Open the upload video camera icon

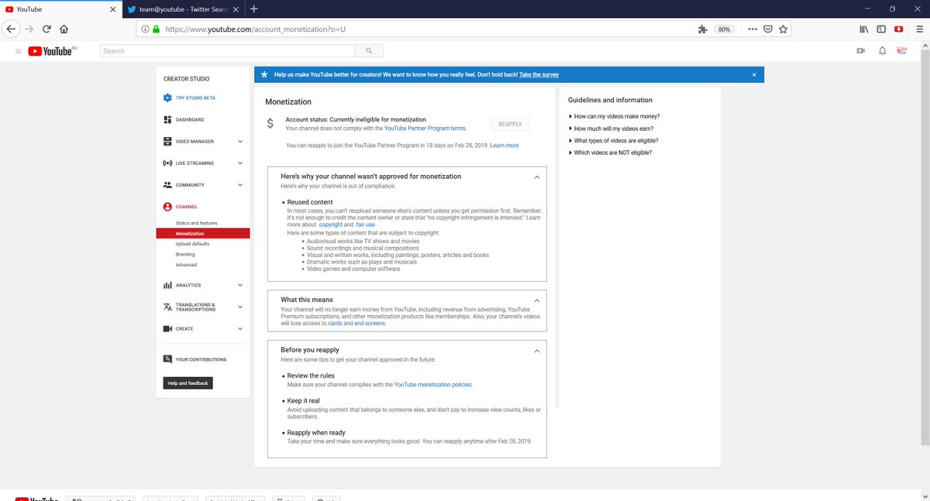click(860, 51)
